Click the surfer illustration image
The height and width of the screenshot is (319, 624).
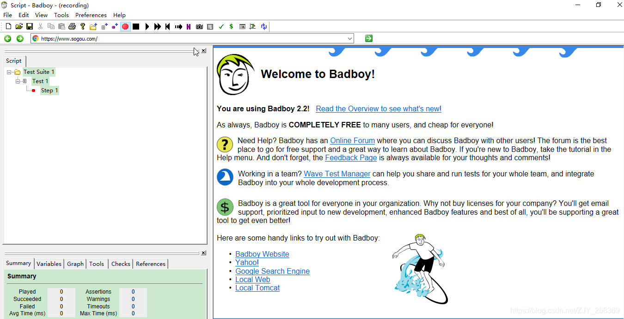pyautogui.click(x=421, y=269)
